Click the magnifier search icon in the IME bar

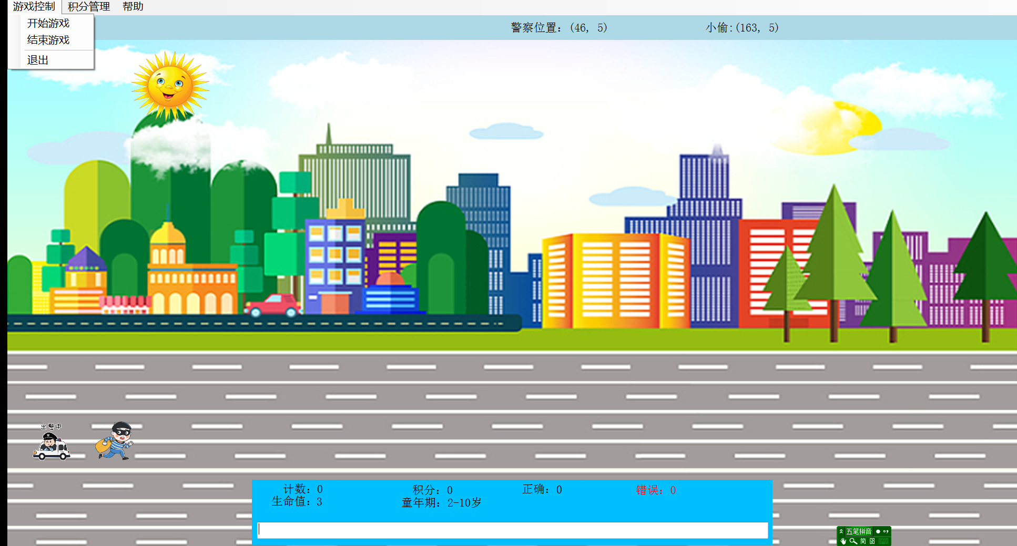[x=853, y=541]
